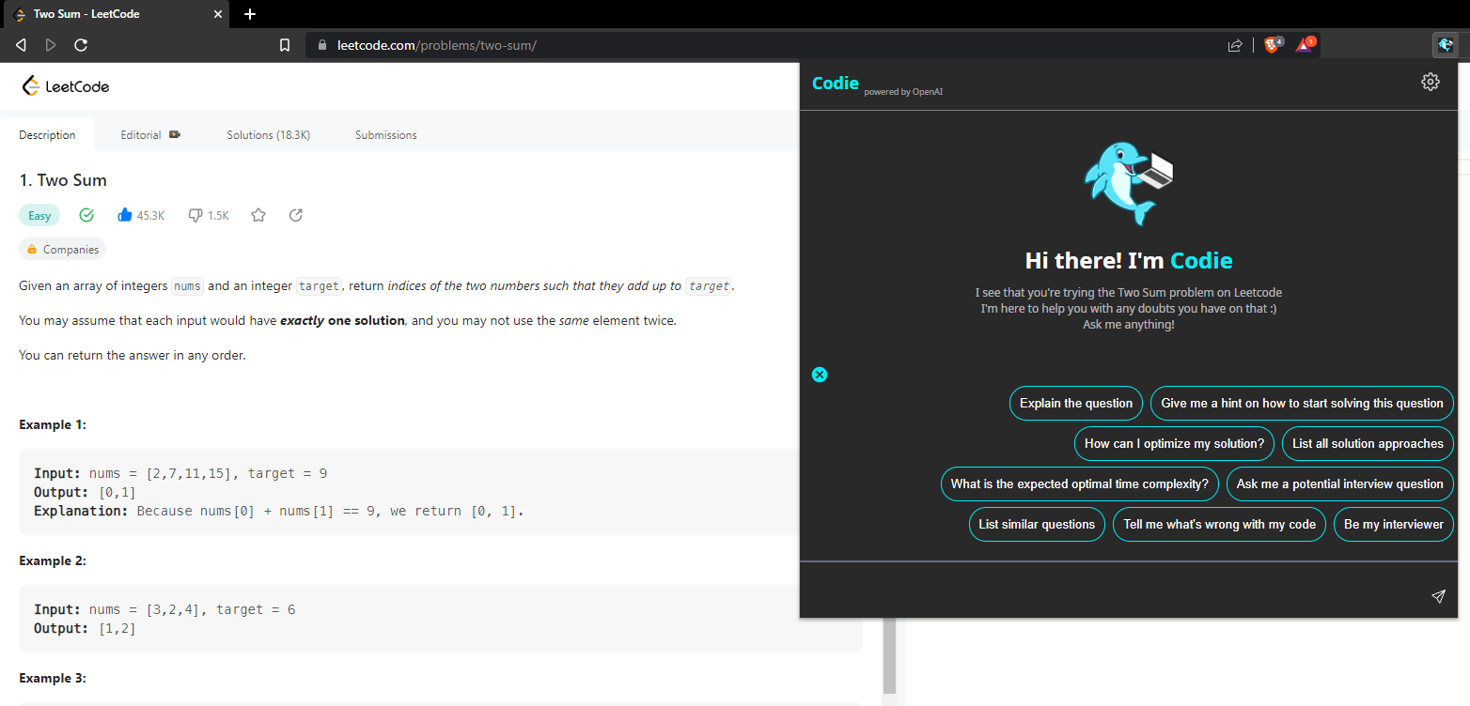The height and width of the screenshot is (706, 1470).
Task: Click the Codie dolphin extension icon in toolbar
Action: coord(1445,44)
